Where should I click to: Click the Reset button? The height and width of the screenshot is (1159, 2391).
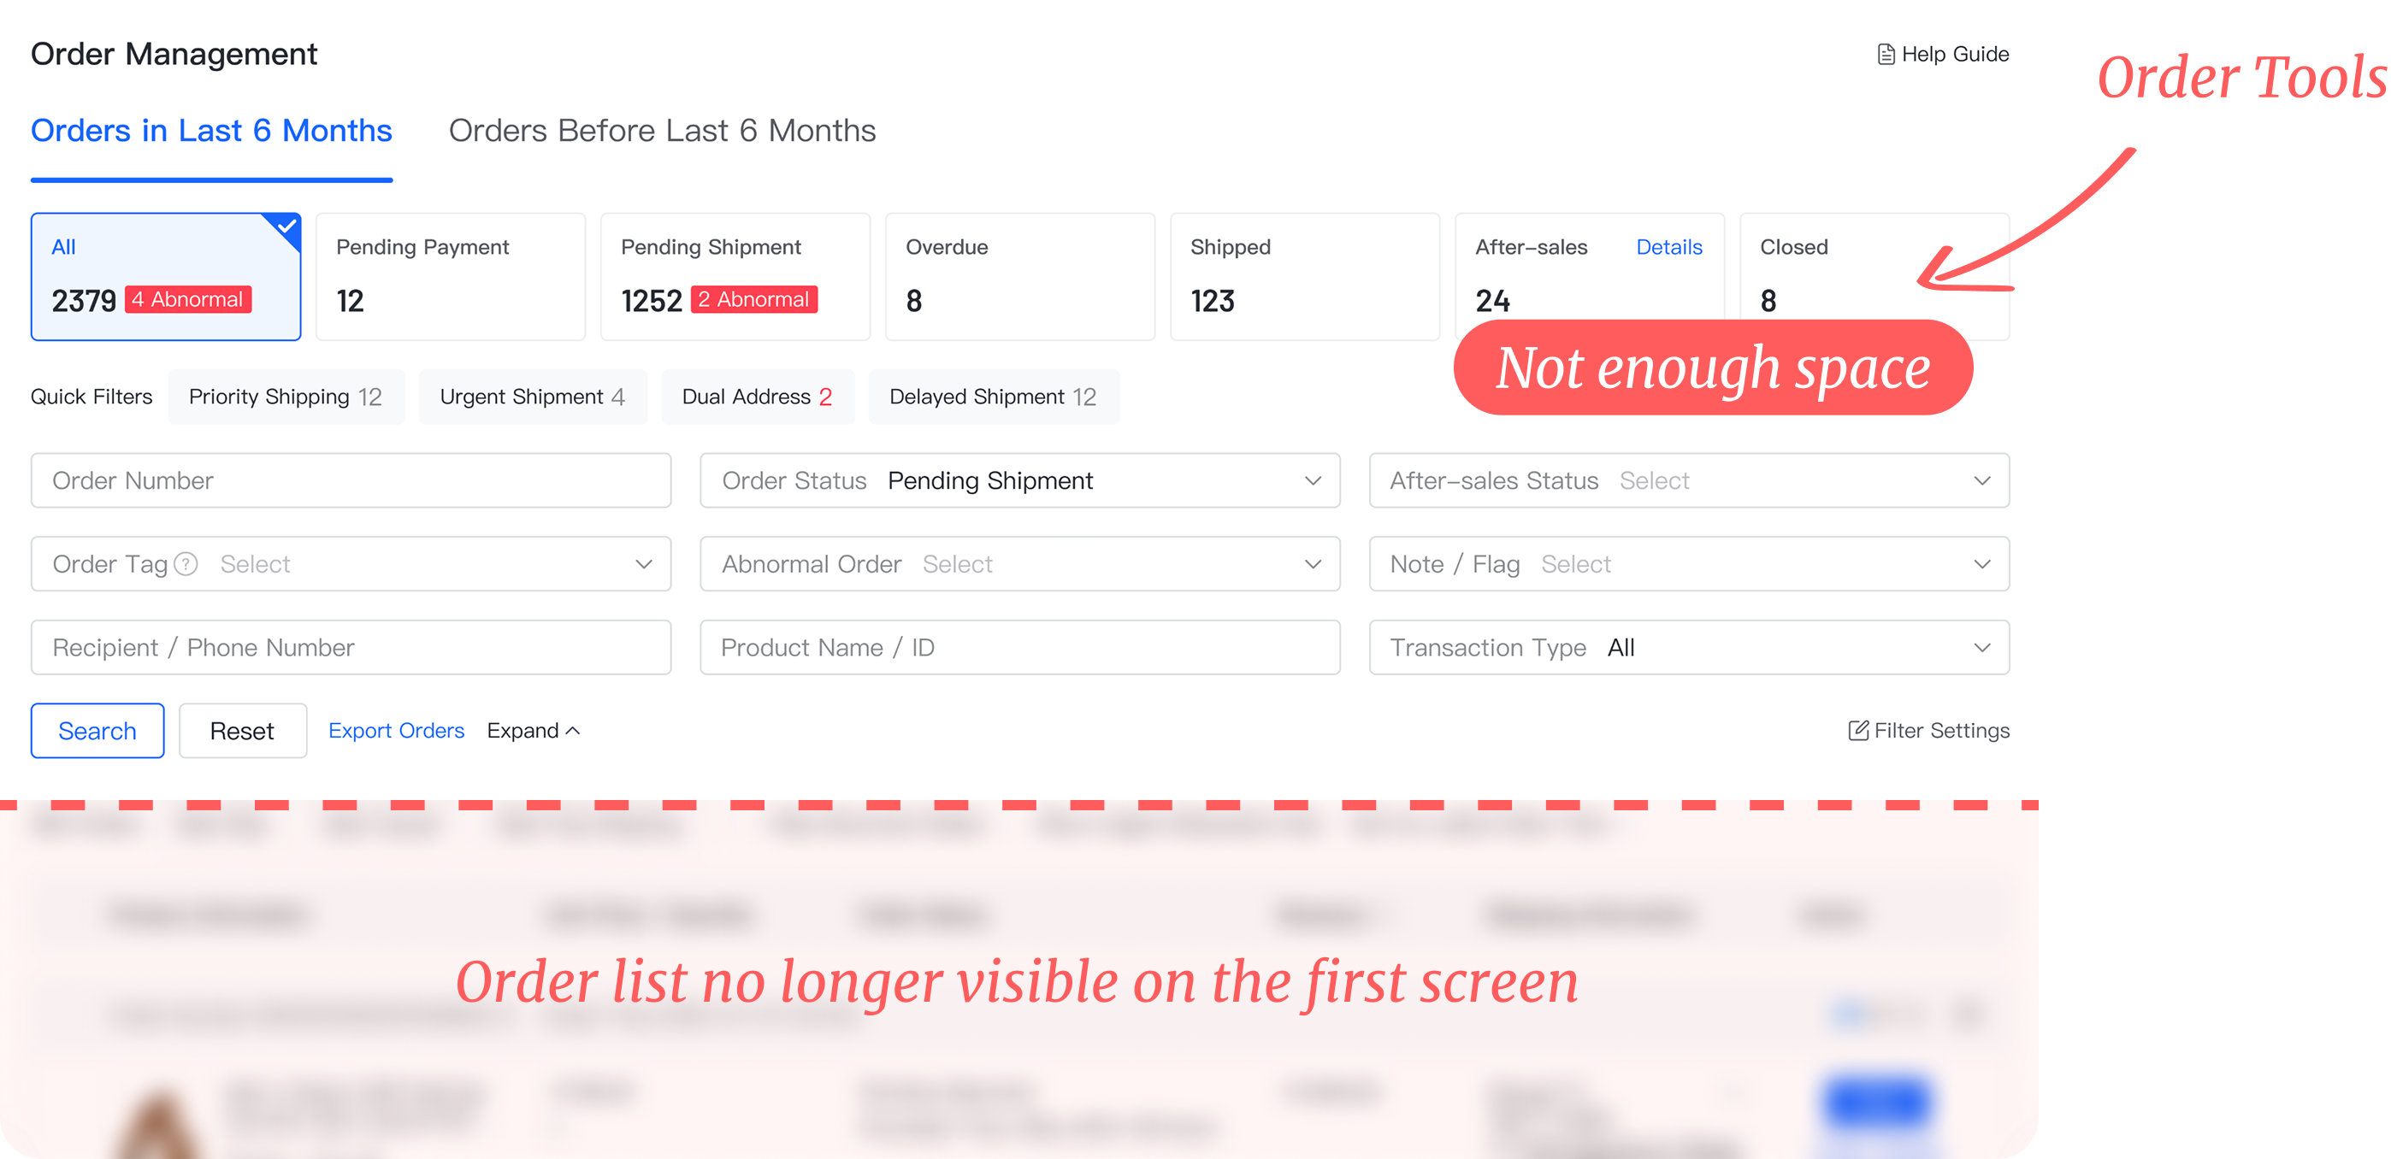pyautogui.click(x=242, y=732)
